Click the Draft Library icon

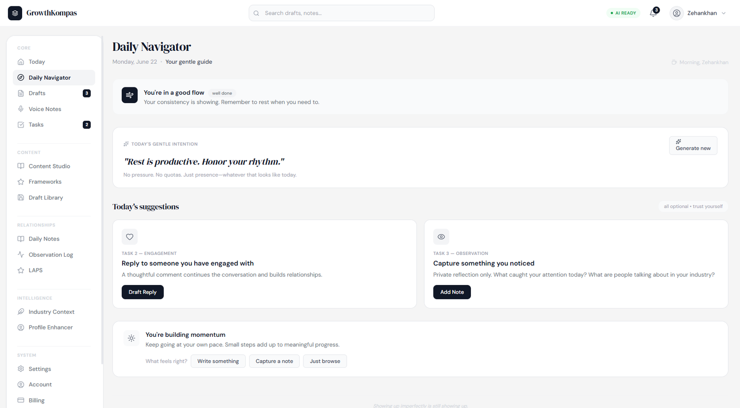click(x=21, y=198)
